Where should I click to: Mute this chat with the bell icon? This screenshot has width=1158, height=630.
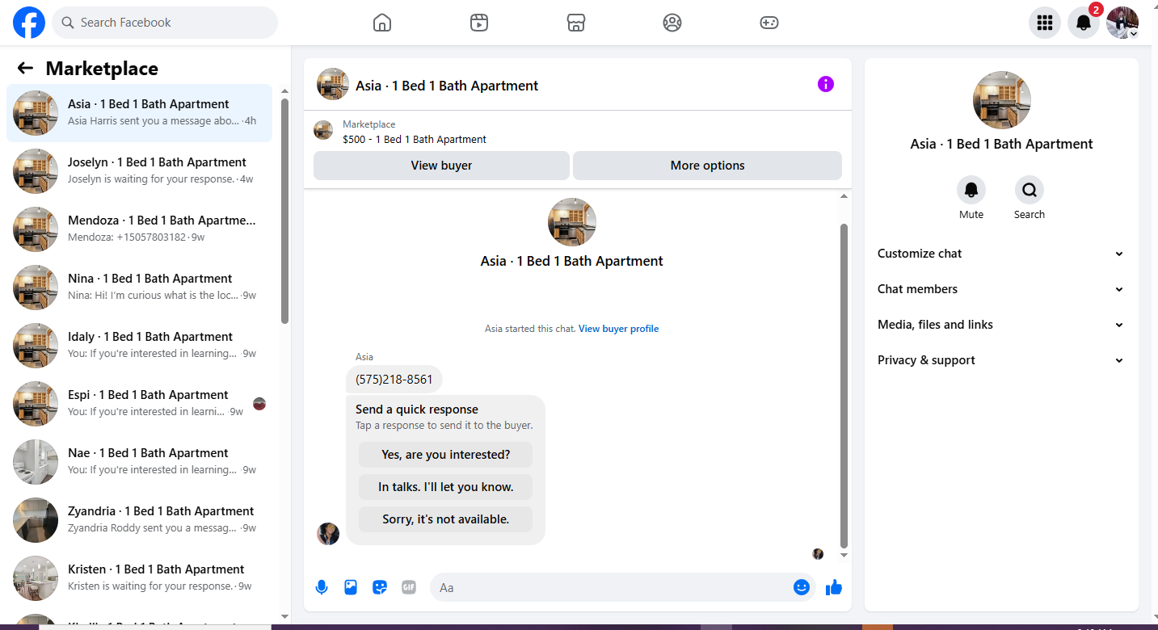(971, 190)
